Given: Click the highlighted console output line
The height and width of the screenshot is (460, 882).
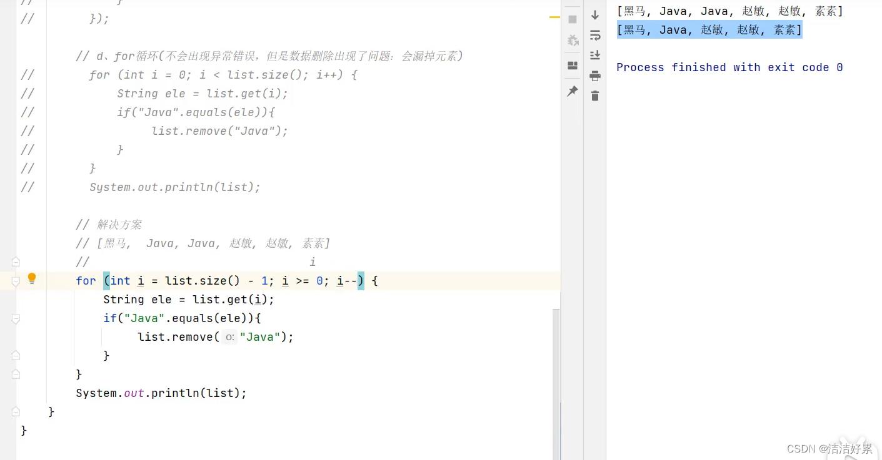Looking at the screenshot, I should point(709,30).
